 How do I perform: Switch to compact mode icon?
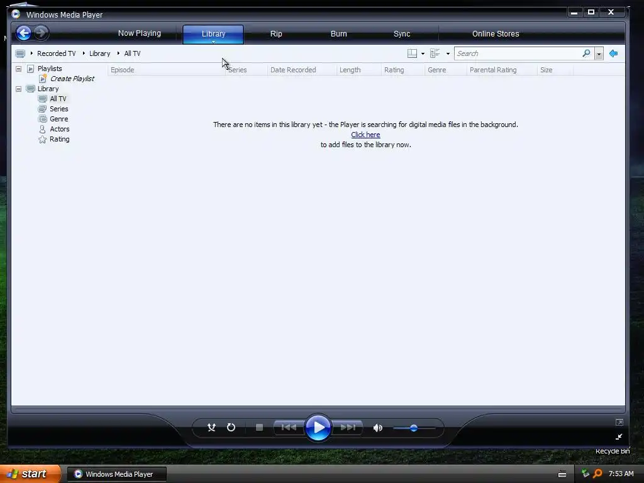(x=619, y=436)
